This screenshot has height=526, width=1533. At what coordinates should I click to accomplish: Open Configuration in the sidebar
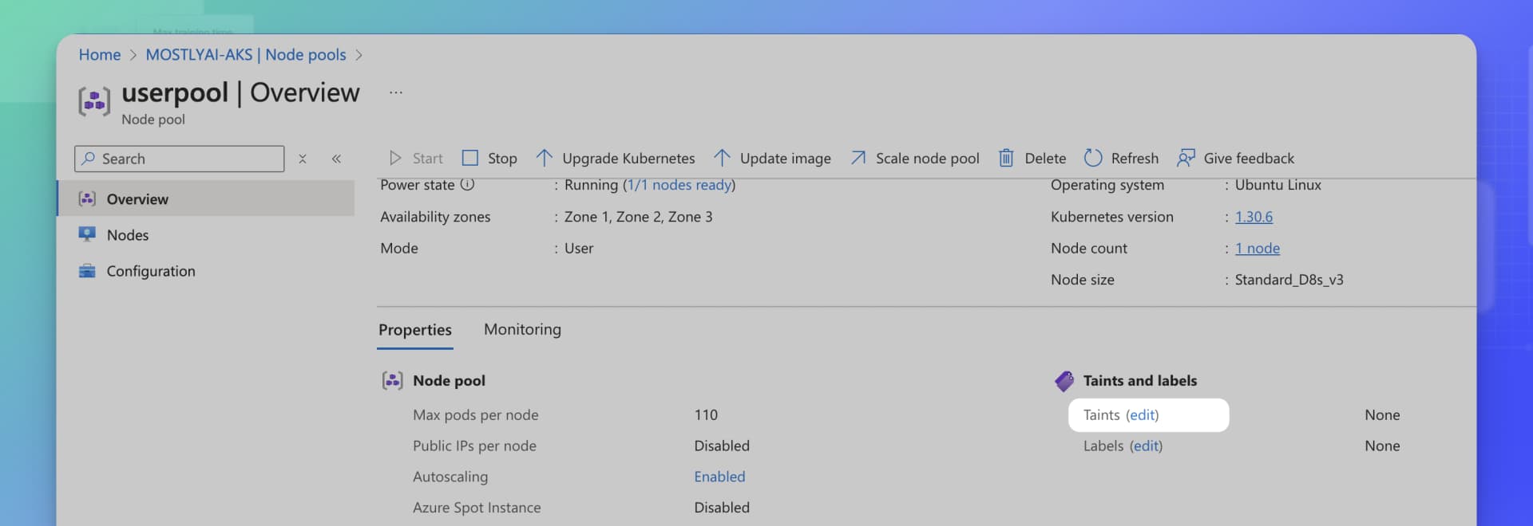pyautogui.click(x=150, y=271)
